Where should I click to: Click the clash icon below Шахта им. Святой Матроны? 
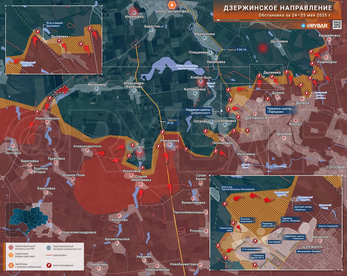(225, 204)
